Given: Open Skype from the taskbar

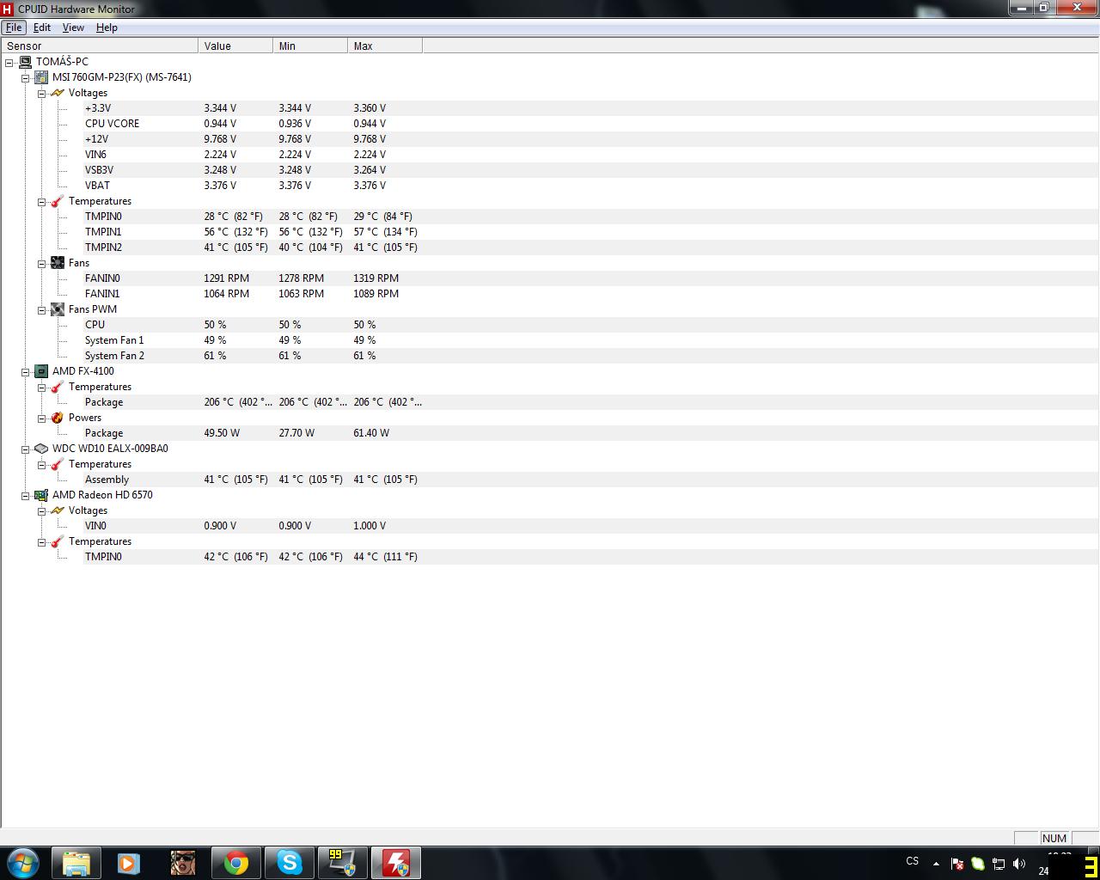Looking at the screenshot, I should [290, 863].
